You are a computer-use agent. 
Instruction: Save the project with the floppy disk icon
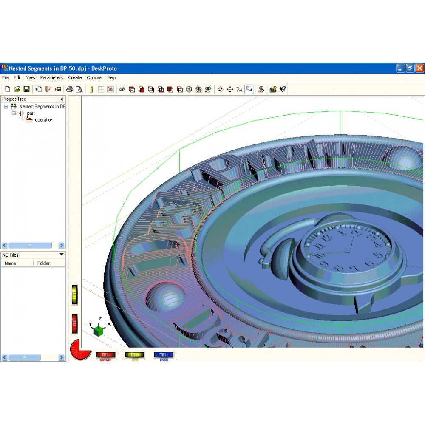click(x=26, y=89)
